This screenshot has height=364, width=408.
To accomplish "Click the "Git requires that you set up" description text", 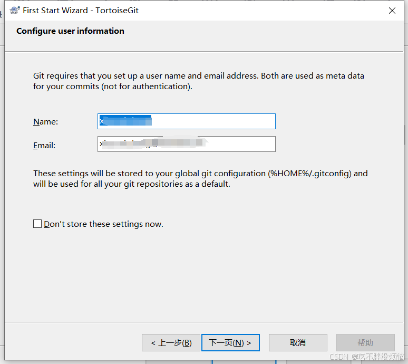I will pos(199,81).
